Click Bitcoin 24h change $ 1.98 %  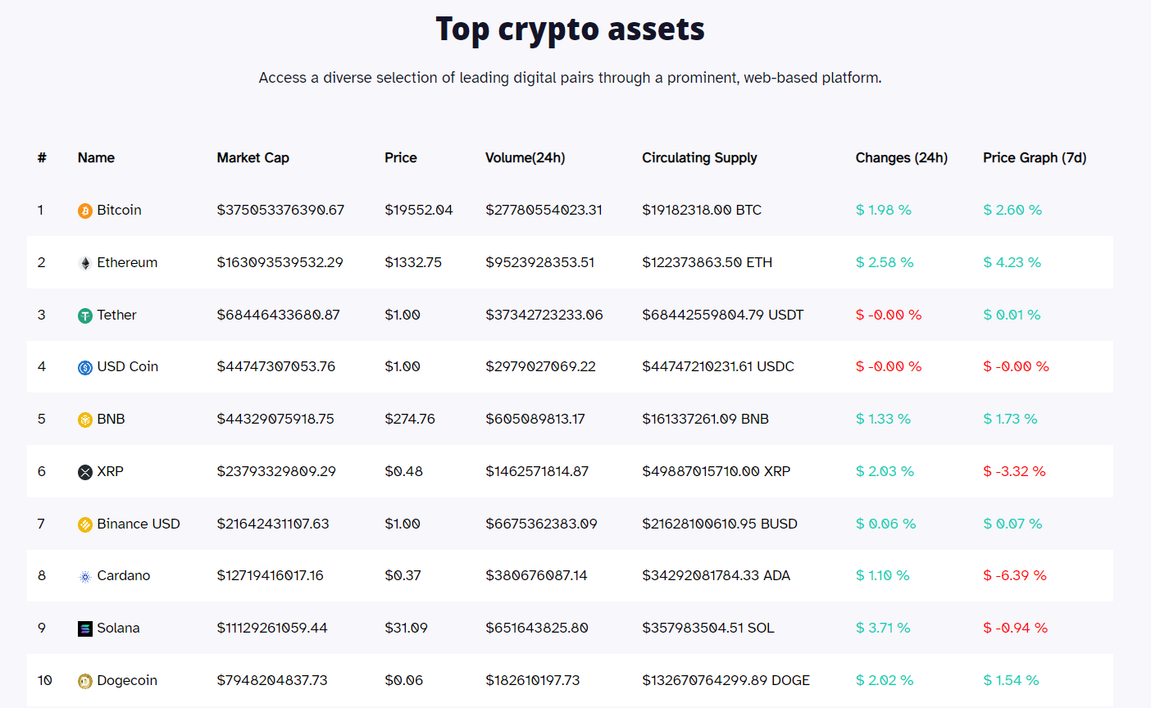click(884, 210)
